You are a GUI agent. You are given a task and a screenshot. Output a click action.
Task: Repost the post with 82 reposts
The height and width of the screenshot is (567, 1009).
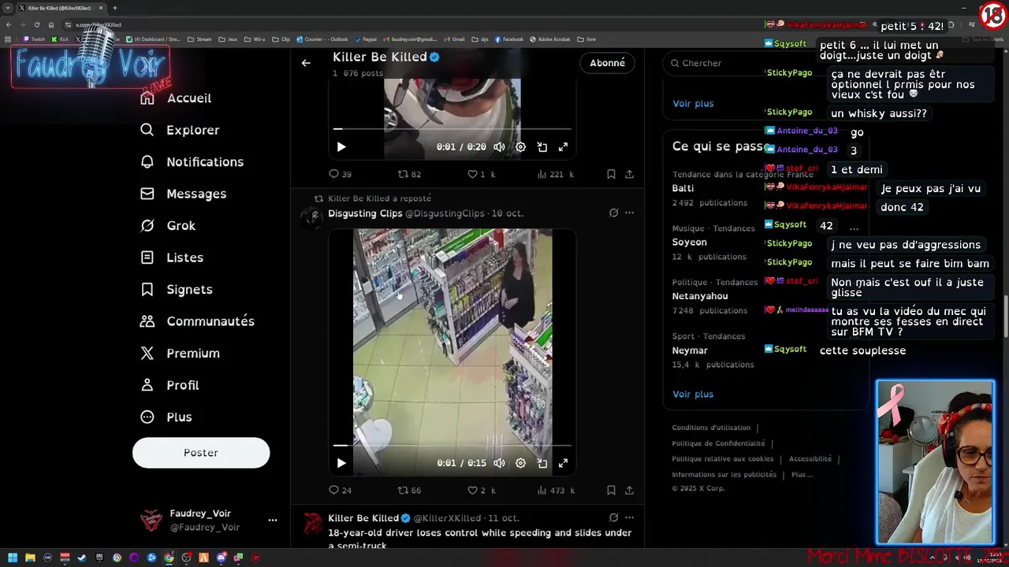tap(409, 174)
